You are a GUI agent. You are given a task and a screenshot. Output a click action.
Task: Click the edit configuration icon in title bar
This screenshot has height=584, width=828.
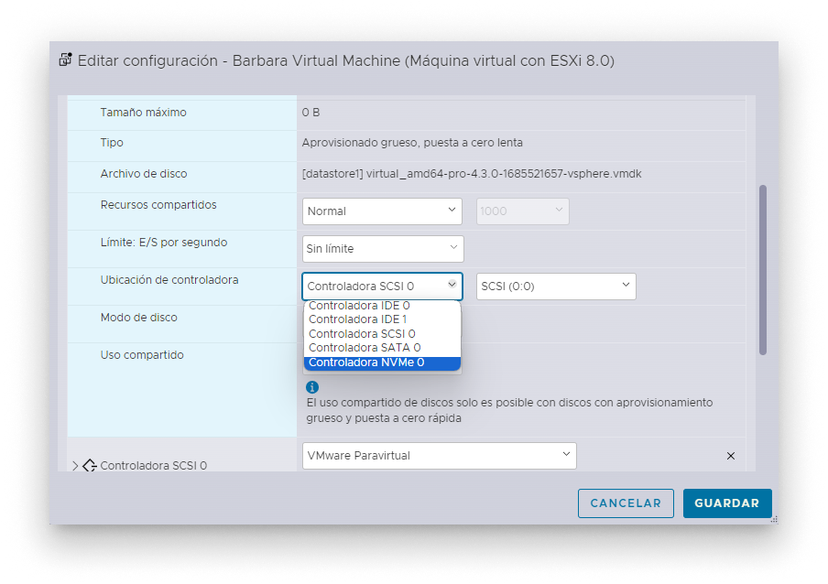64,59
